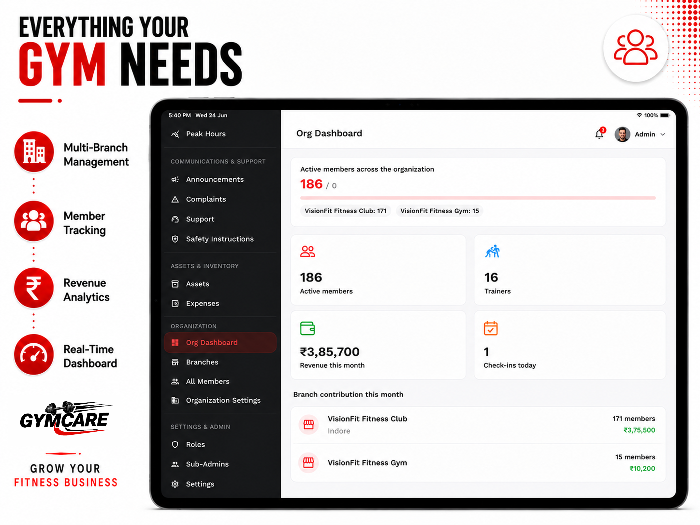Click the large red members circle icon

point(635,48)
